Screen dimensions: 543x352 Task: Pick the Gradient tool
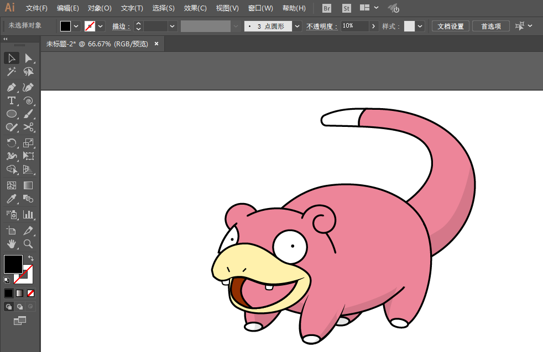coord(28,185)
